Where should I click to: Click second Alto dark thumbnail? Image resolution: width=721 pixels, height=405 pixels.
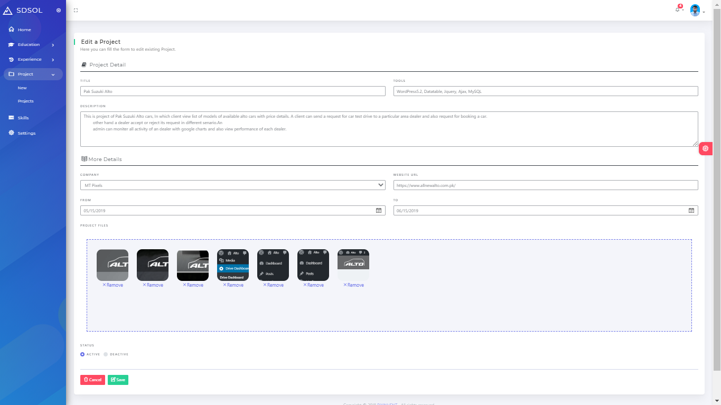coord(153,265)
